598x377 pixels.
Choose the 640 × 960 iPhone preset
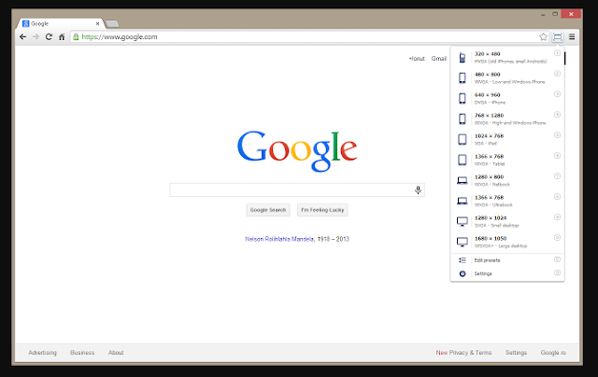coord(506,99)
